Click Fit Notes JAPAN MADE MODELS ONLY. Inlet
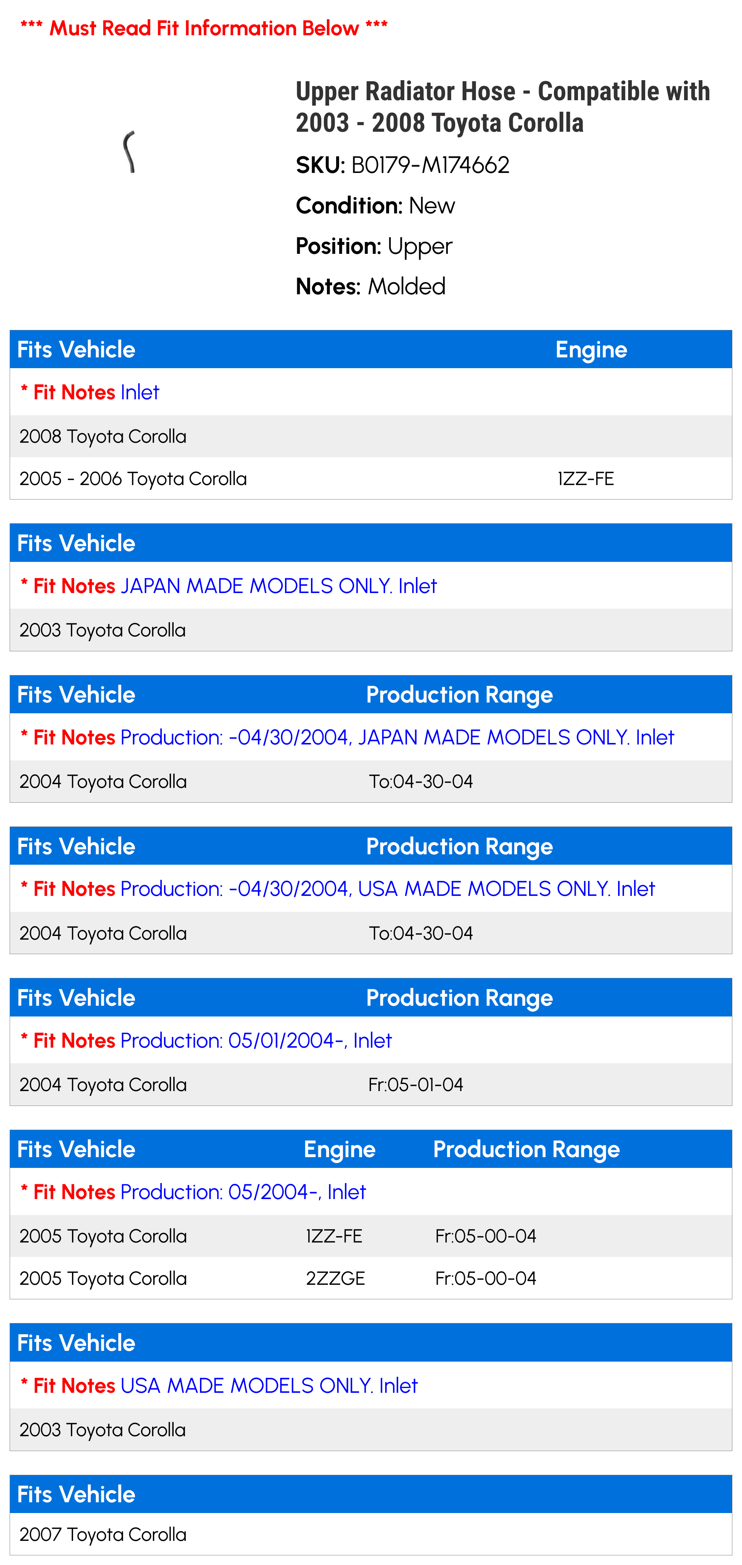The width and height of the screenshot is (742, 1565). [x=228, y=586]
